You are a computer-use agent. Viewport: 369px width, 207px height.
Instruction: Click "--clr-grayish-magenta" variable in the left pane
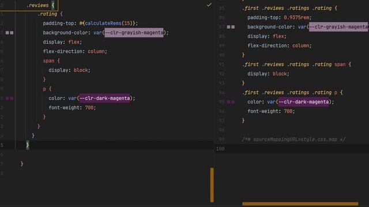click(x=134, y=33)
